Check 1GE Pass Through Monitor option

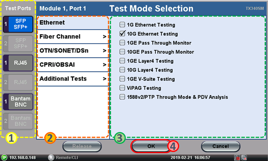tap(122, 43)
